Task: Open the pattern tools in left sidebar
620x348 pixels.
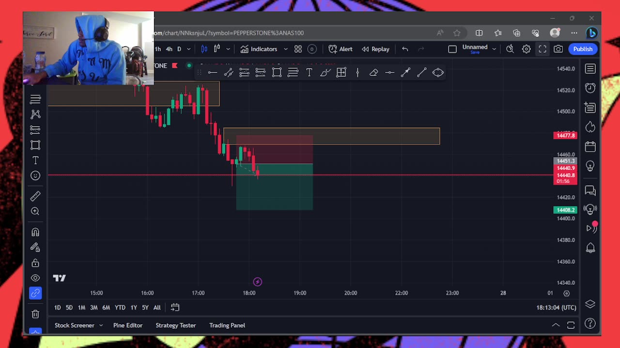Action: point(35,114)
